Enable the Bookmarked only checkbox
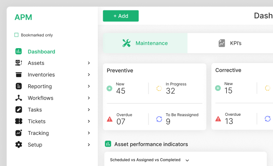Screen dimensions: 273x166 click(16, 35)
